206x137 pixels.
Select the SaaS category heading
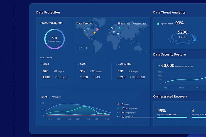pos(83,64)
